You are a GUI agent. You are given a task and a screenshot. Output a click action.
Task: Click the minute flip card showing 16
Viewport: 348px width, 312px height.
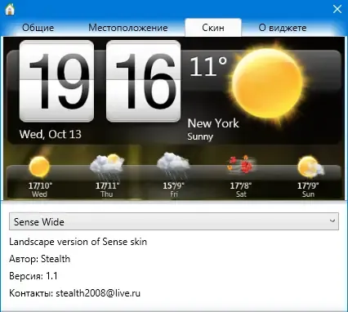(x=143, y=81)
